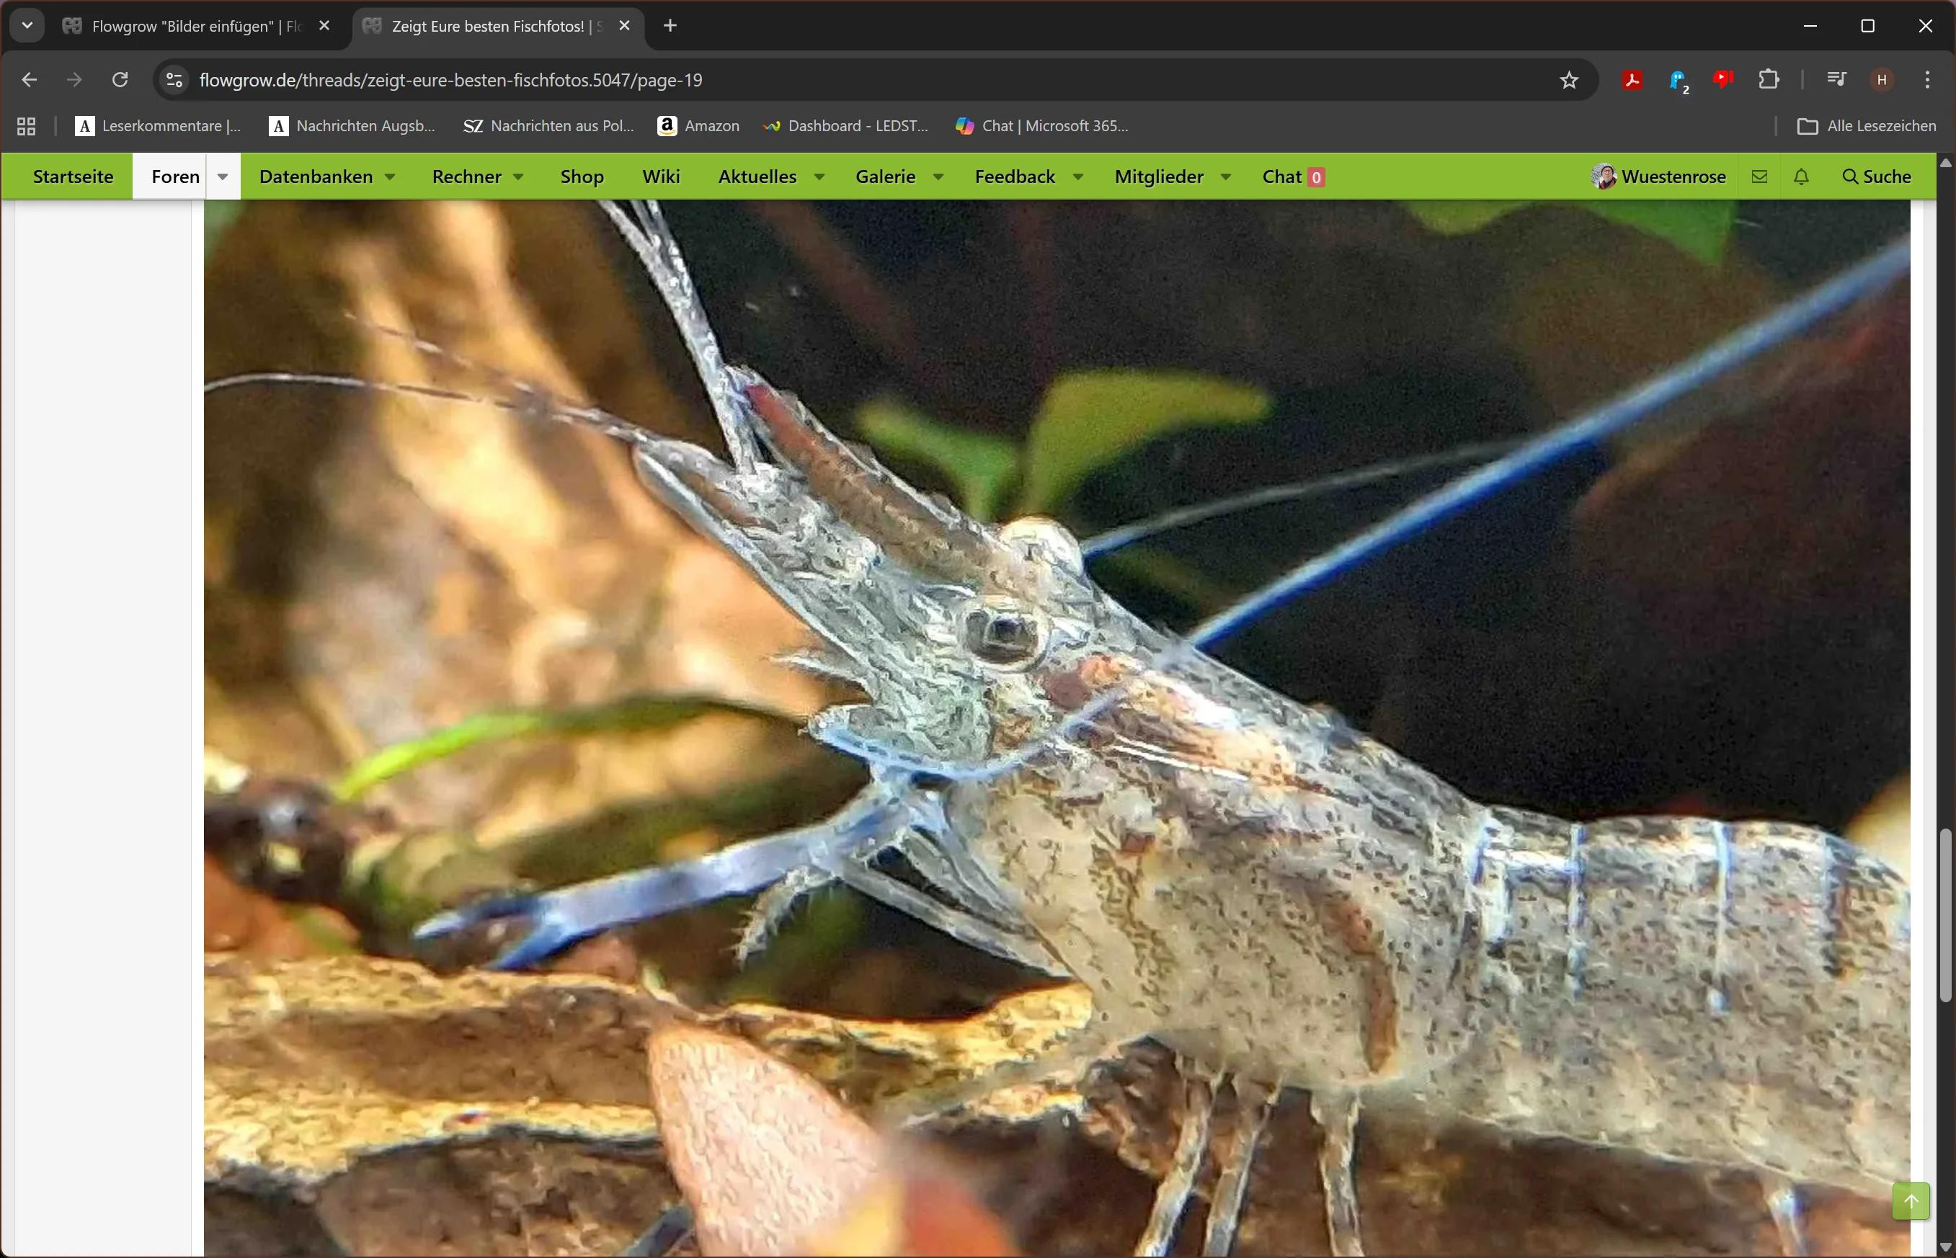This screenshot has width=1956, height=1258.
Task: Click the green scroll-to-top arrow button
Action: click(1911, 1201)
